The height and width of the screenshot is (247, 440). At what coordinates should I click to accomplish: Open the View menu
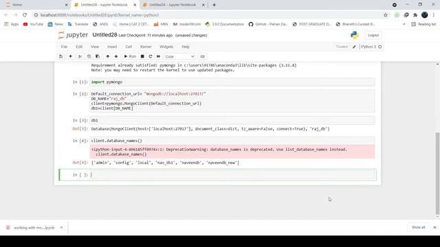(95, 47)
